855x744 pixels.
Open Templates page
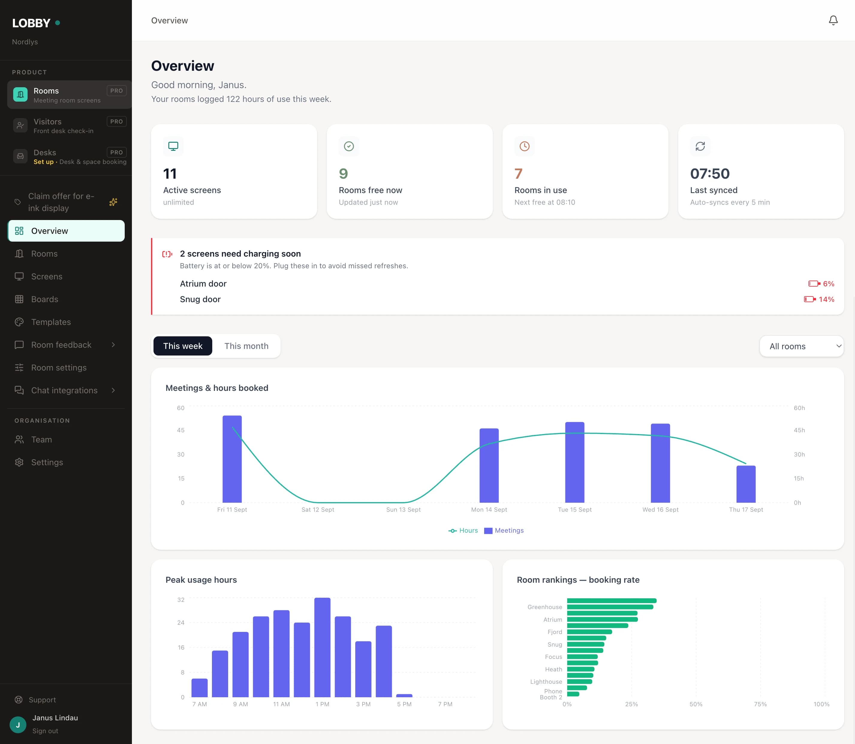[x=66, y=322]
